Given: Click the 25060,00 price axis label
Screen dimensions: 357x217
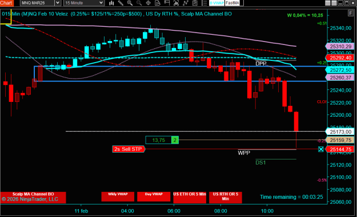Looking at the screenshot, I should (340, 202).
